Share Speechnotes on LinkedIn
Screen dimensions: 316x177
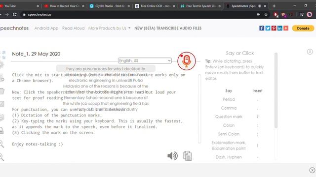280,28
